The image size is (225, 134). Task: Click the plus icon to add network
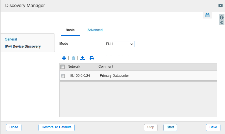click(64, 58)
